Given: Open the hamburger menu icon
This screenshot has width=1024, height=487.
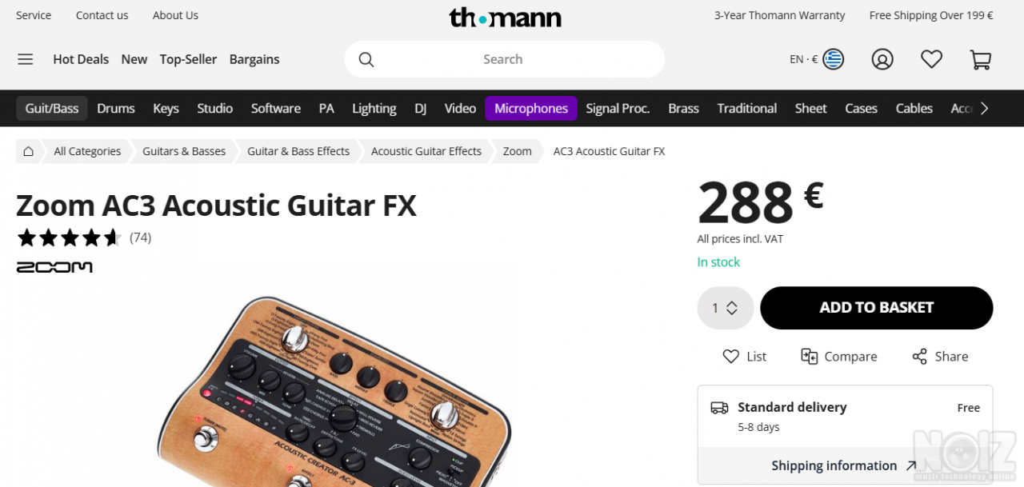Looking at the screenshot, I should coord(26,59).
